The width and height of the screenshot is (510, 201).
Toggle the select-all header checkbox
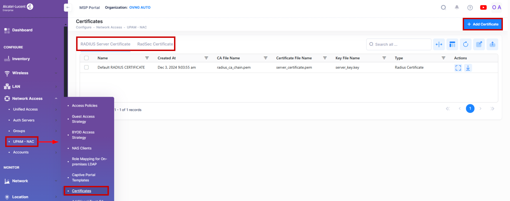tap(86, 58)
